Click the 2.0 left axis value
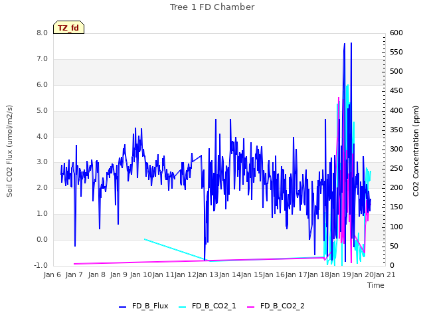The width and height of the screenshot is (425, 319). [x=42, y=187]
